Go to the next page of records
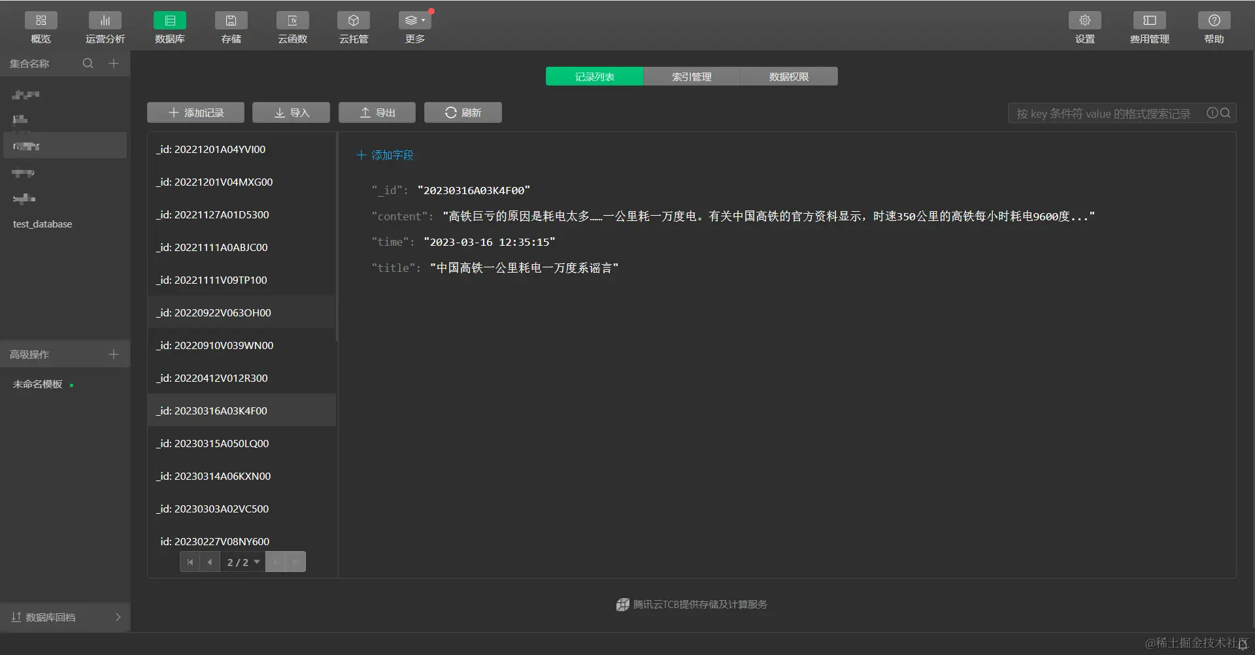 275,562
